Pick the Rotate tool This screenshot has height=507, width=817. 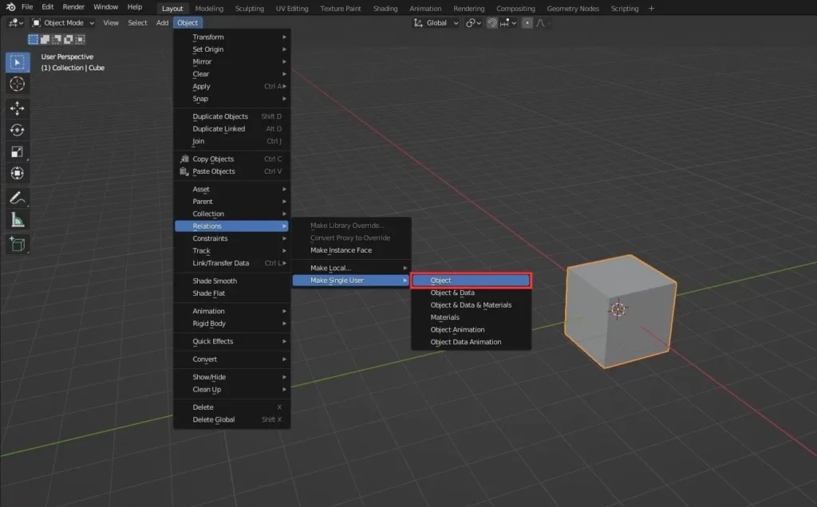(18, 130)
